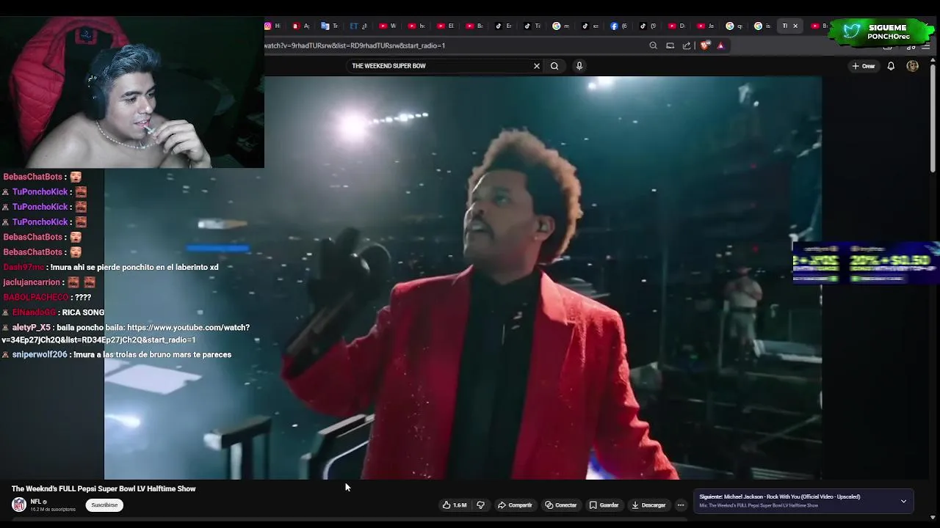The height and width of the screenshot is (528, 940).
Task: Open more actions three-dot menu
Action: tap(681, 505)
